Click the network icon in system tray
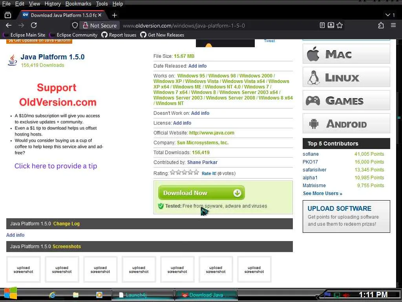 (337, 295)
